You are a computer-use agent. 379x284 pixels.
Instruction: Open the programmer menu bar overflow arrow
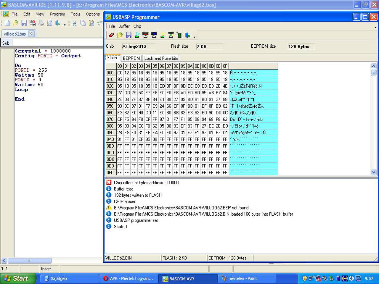pos(375,27)
